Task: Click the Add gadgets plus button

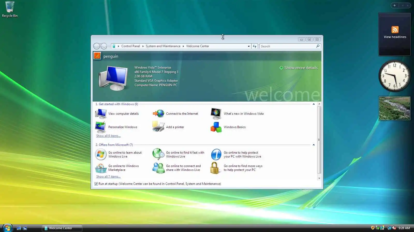Action: pos(395,5)
